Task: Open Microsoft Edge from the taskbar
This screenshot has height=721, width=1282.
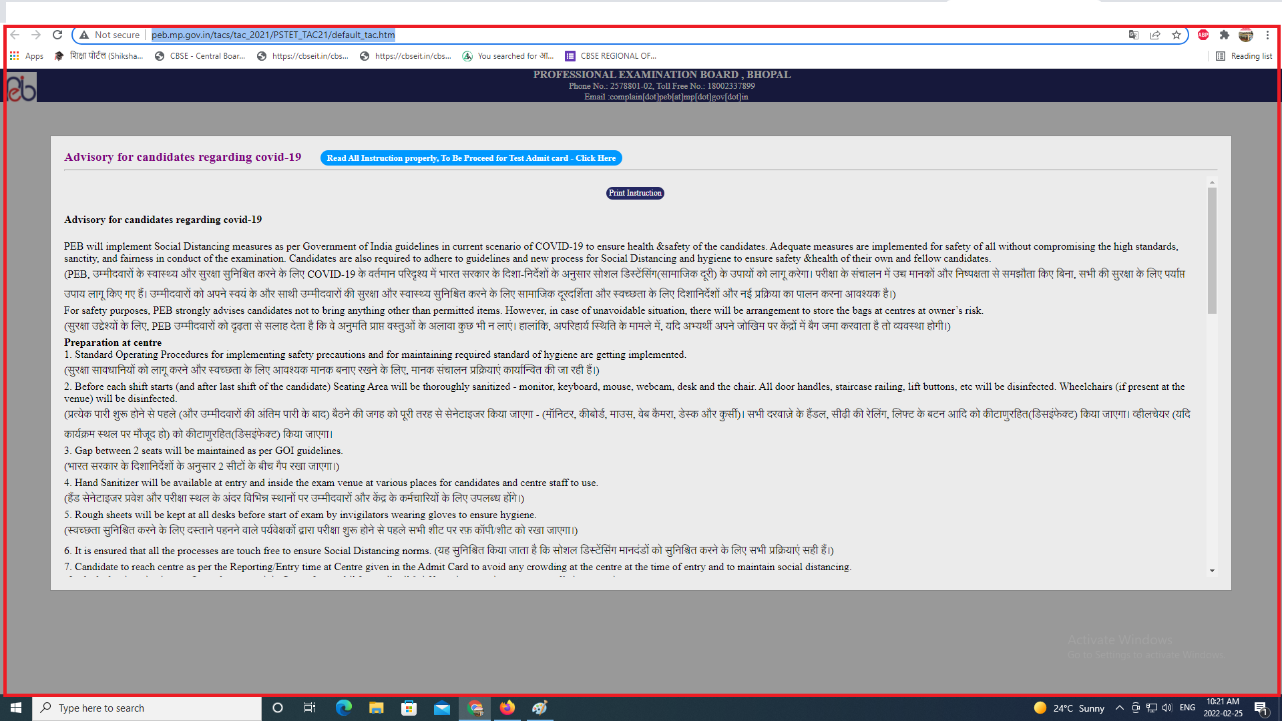Action: pos(344,708)
